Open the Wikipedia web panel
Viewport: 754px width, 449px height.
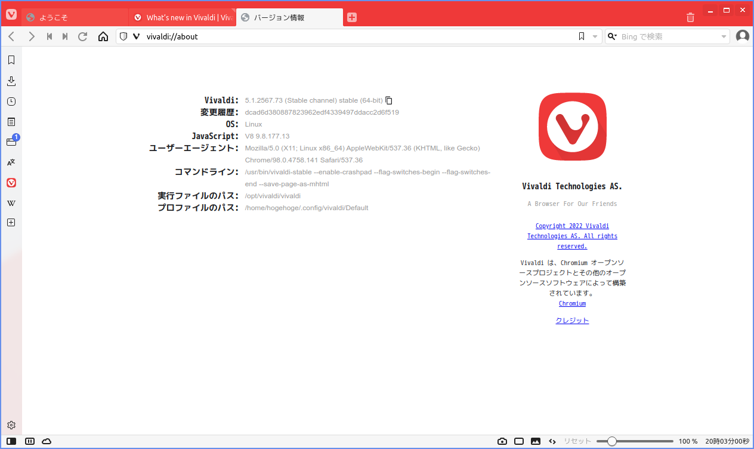tap(11, 203)
